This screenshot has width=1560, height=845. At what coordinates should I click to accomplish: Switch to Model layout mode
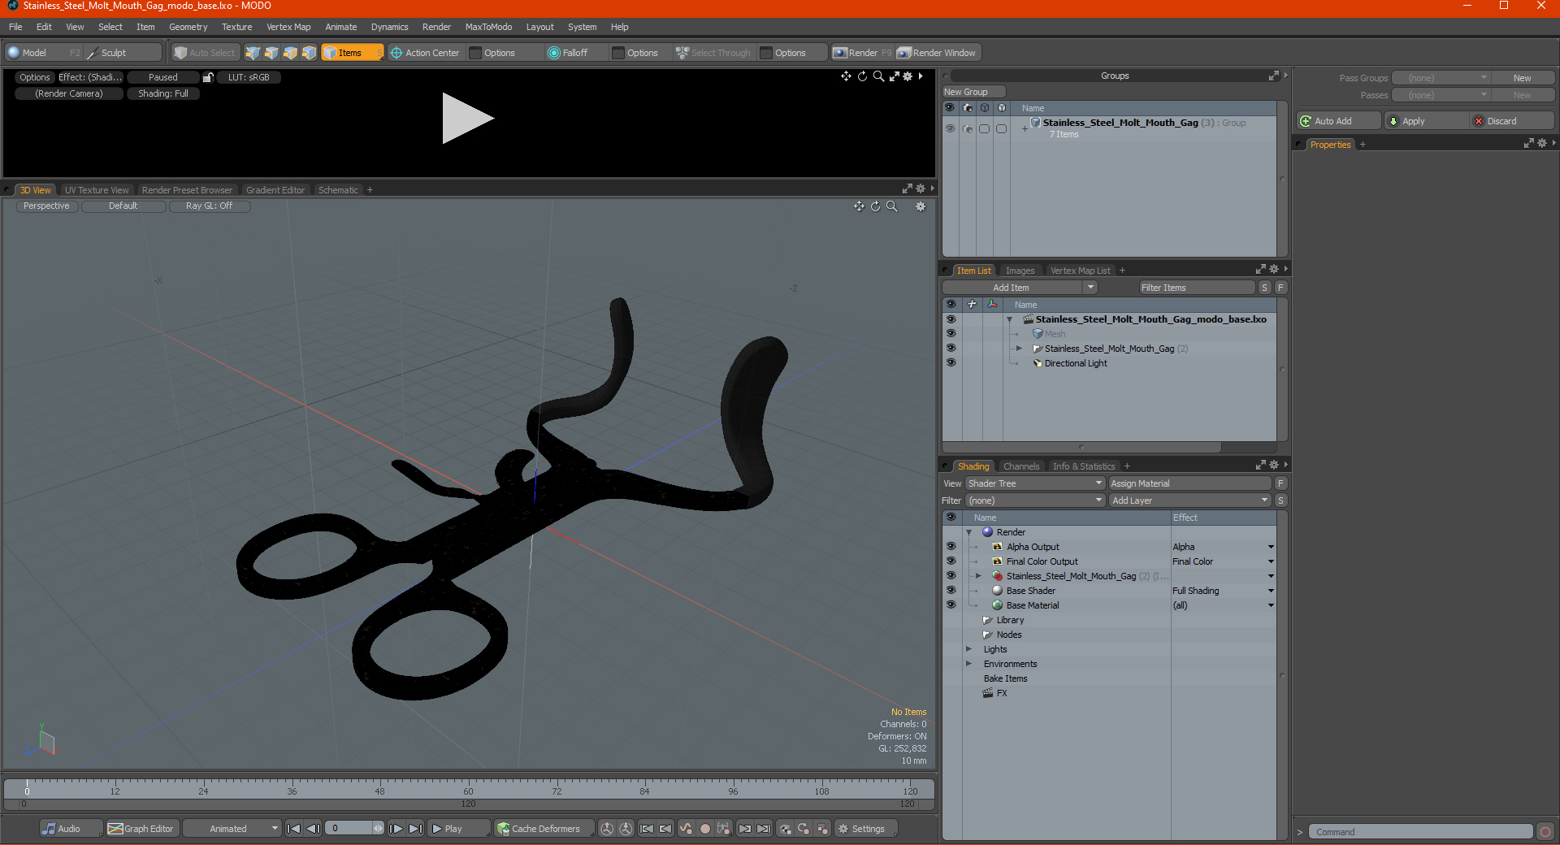click(44, 53)
